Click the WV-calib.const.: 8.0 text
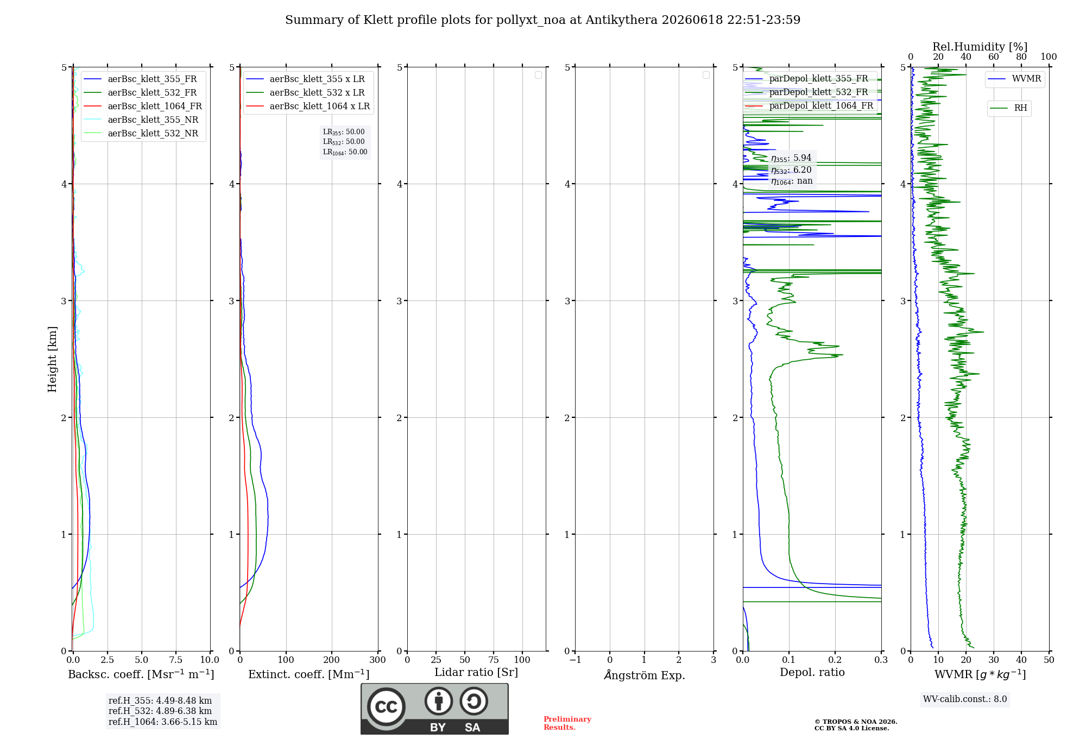The image size is (1086, 739). pos(965,699)
